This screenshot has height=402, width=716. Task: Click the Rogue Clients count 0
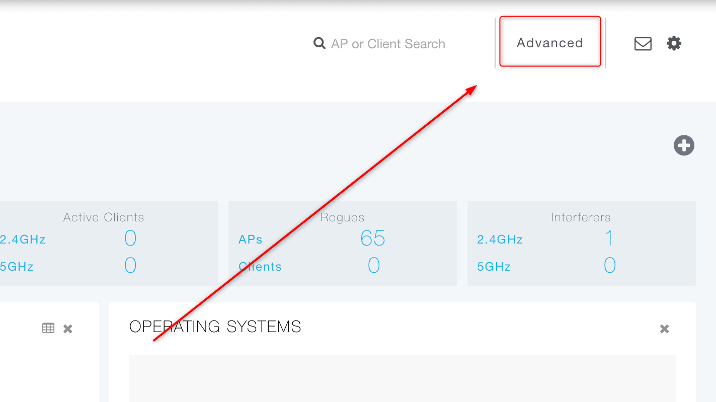click(x=374, y=266)
